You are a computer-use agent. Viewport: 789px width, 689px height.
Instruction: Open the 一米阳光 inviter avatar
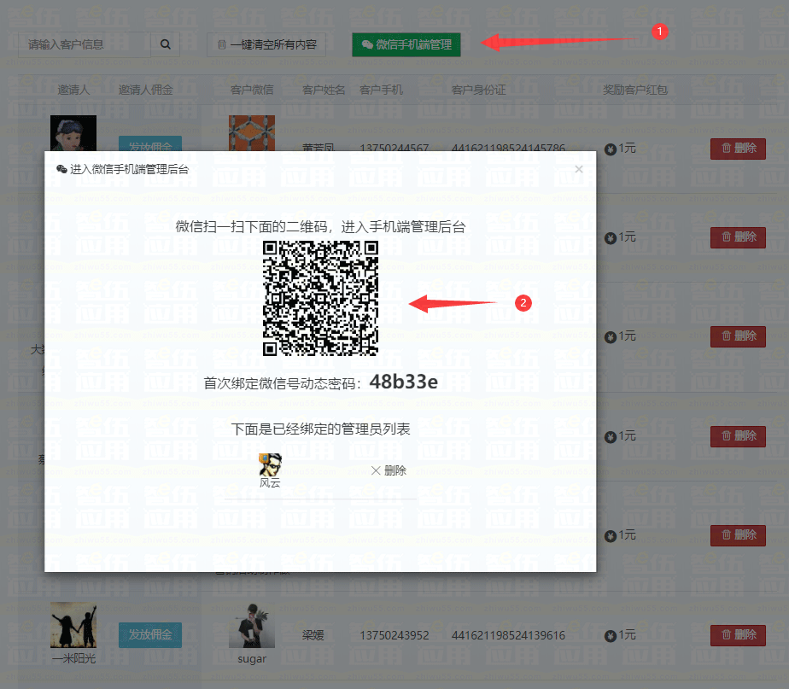pos(73,625)
